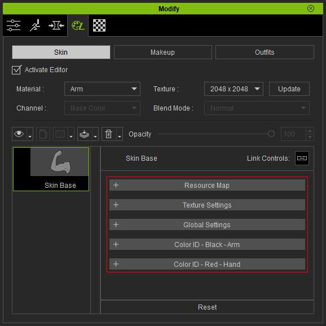Click the merge layers stack icon
This screenshot has width=326, height=326.
click(x=85, y=134)
